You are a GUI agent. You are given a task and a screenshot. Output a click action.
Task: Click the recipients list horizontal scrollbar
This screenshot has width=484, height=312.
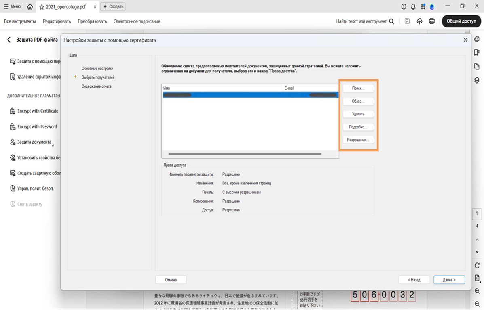point(245,154)
